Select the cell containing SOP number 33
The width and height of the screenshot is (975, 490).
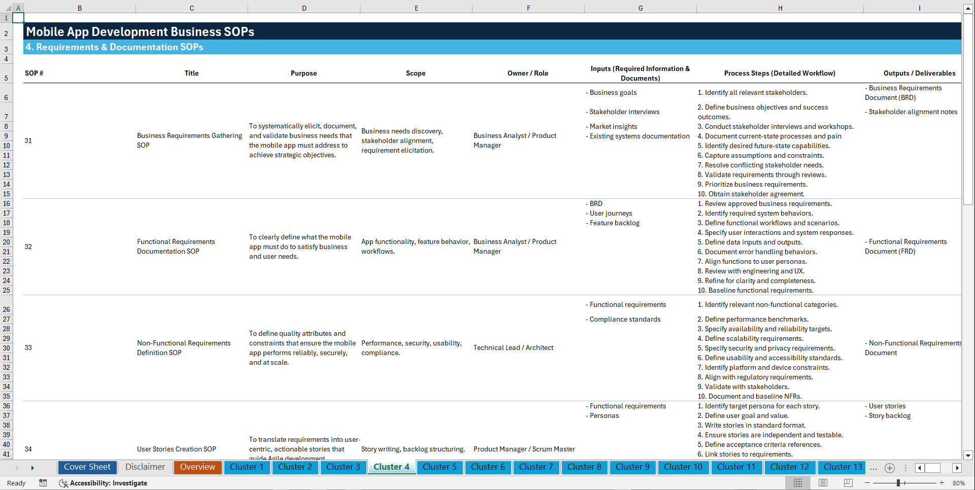pos(28,347)
